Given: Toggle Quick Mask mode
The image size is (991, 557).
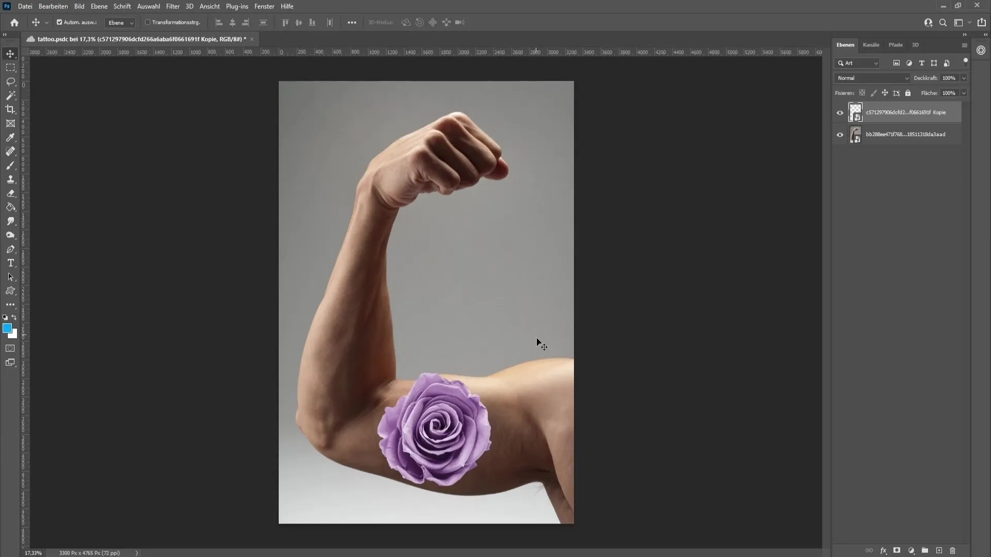Looking at the screenshot, I should 10,349.
